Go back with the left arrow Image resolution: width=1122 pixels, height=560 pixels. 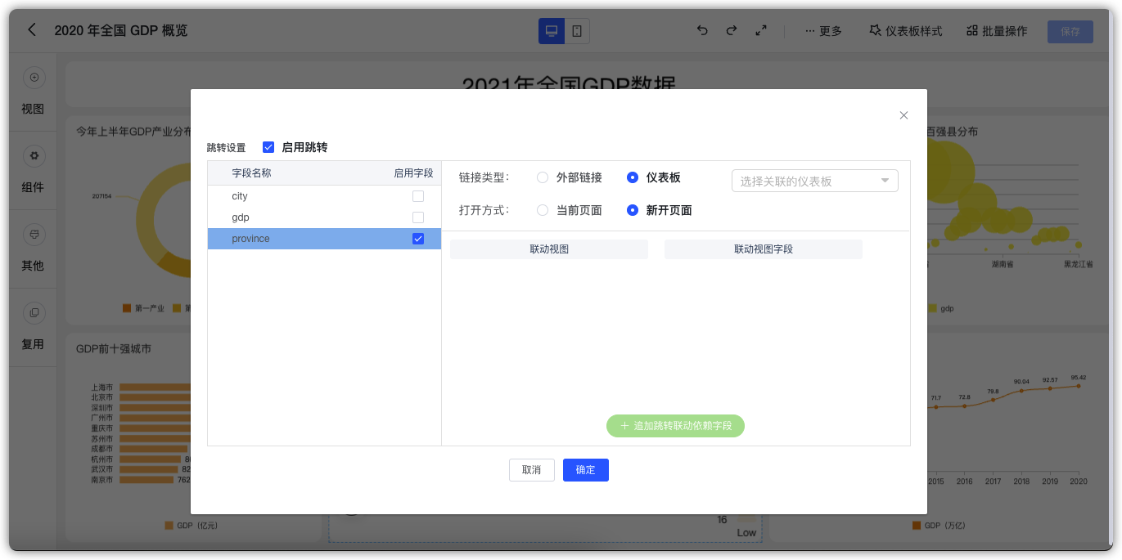click(32, 30)
